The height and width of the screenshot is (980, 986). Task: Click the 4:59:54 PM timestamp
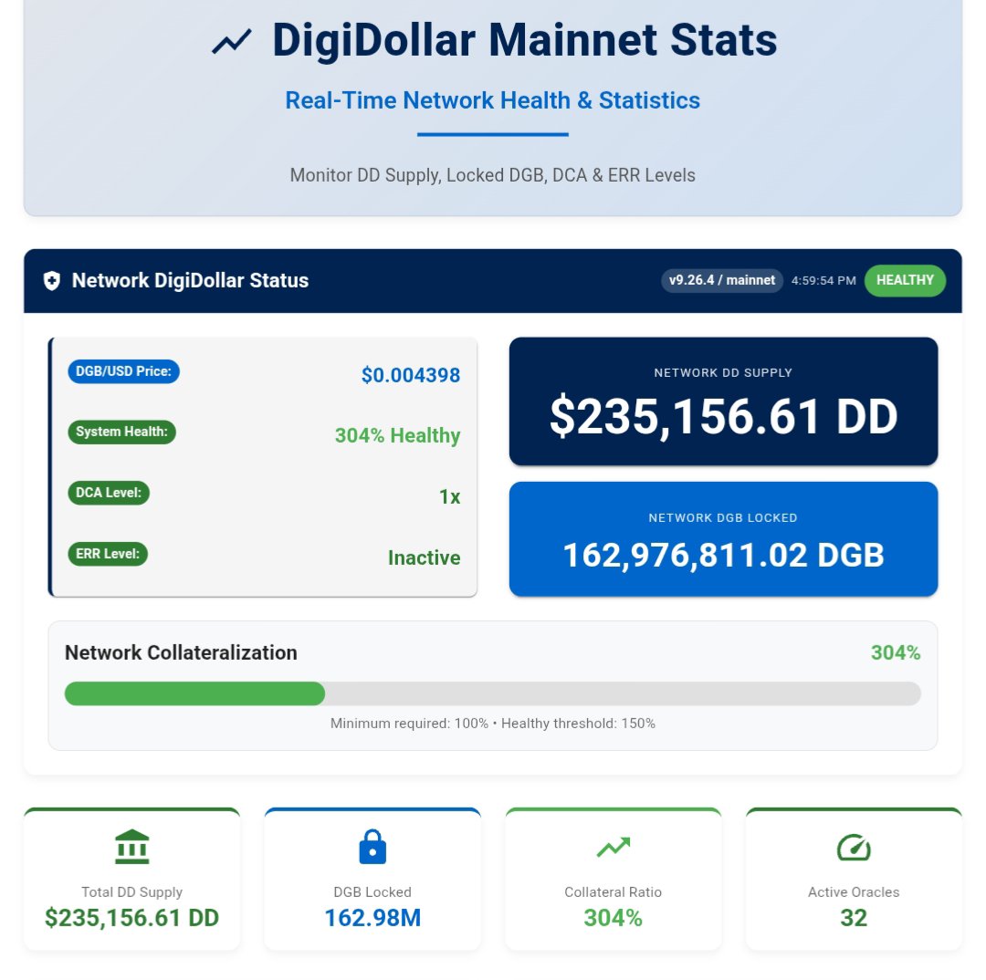tap(823, 280)
